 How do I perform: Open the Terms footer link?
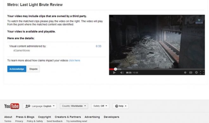[x=8, y=121]
